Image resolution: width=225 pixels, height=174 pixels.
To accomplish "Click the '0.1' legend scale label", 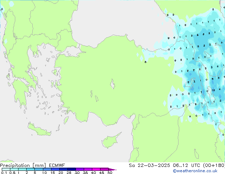I will (x=4, y=173).
